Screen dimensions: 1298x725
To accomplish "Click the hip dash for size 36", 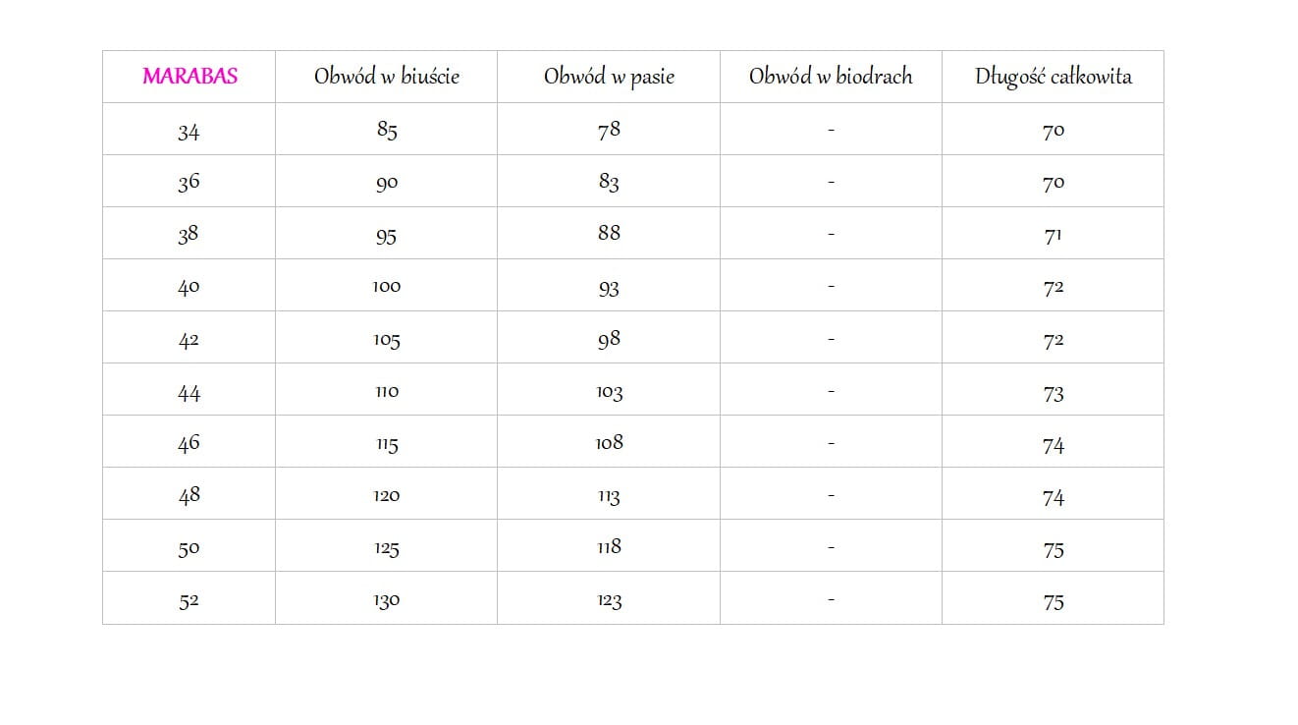I will point(831,183).
